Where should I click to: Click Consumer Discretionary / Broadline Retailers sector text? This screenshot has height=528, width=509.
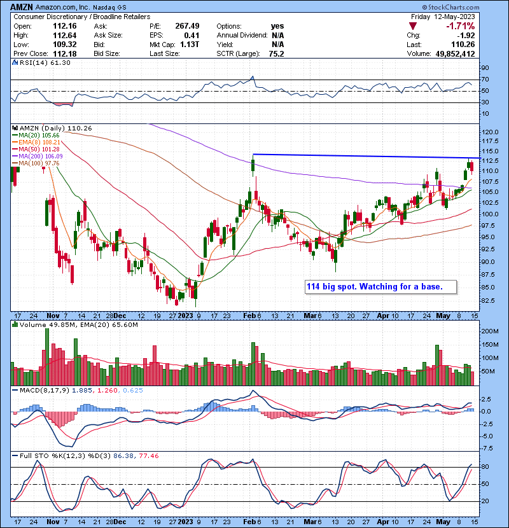[82, 17]
